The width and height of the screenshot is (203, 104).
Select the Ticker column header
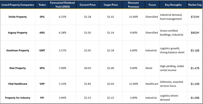point(42,5)
